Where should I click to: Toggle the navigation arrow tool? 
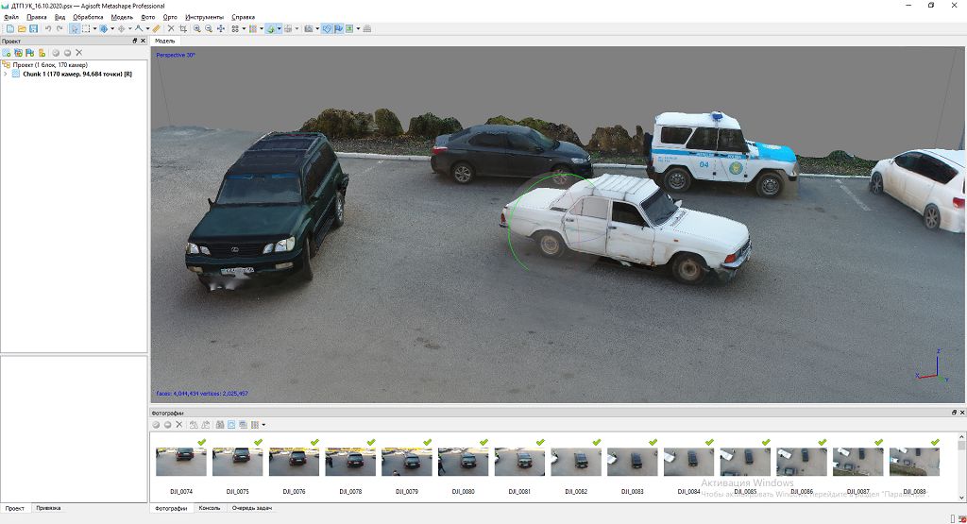pyautogui.click(x=74, y=29)
